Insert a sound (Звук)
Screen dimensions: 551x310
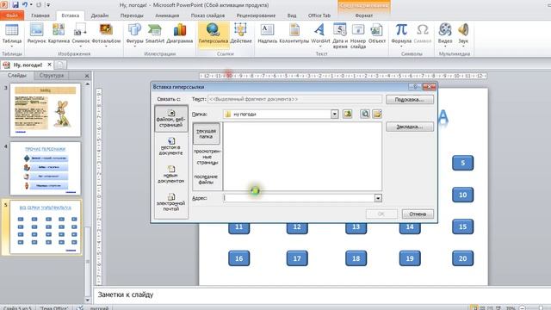tap(463, 34)
